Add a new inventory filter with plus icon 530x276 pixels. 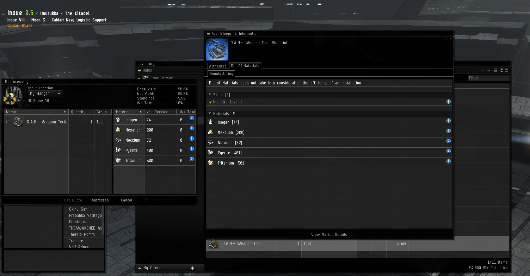click(192, 268)
